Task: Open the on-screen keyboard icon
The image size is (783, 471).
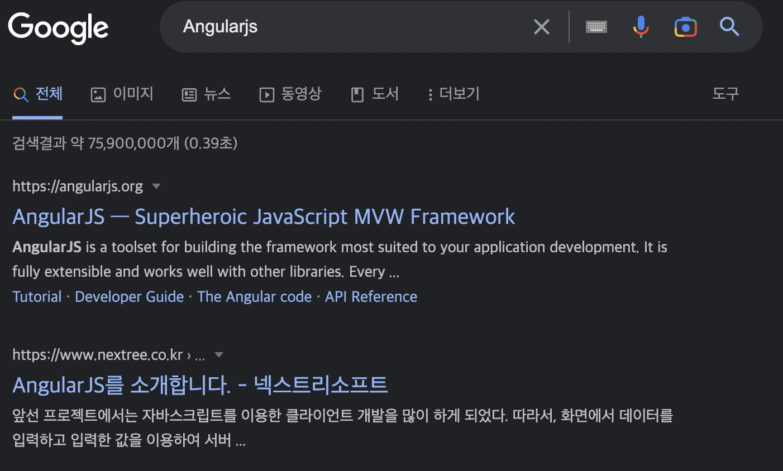Action: click(x=596, y=27)
